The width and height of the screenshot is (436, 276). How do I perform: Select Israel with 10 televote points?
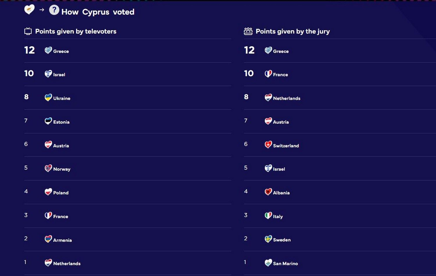(59, 75)
